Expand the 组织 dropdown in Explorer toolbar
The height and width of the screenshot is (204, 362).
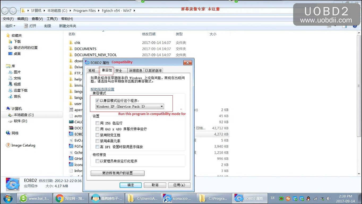coord(10,26)
